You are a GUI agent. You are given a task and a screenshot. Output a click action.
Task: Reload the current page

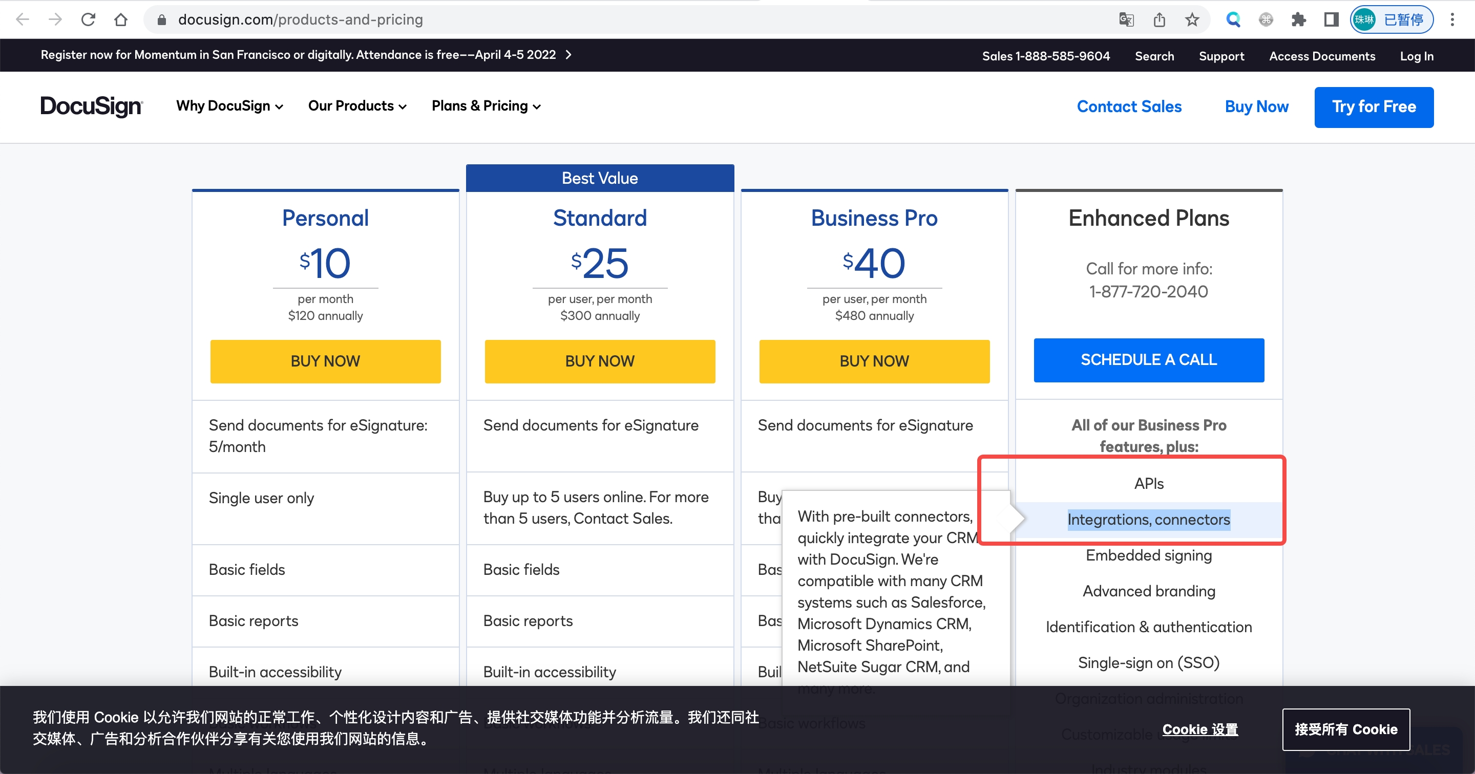tap(88, 19)
